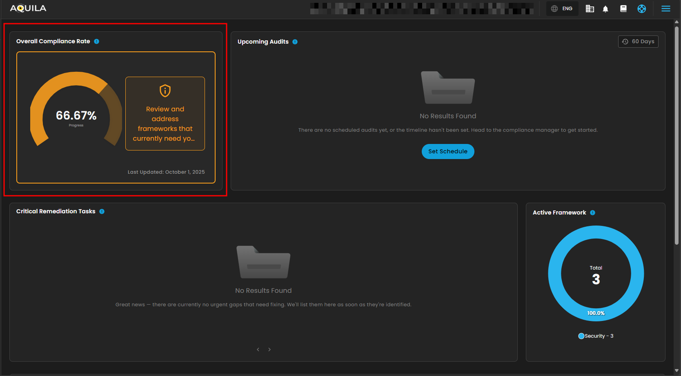Open the notifications bell

point(605,9)
